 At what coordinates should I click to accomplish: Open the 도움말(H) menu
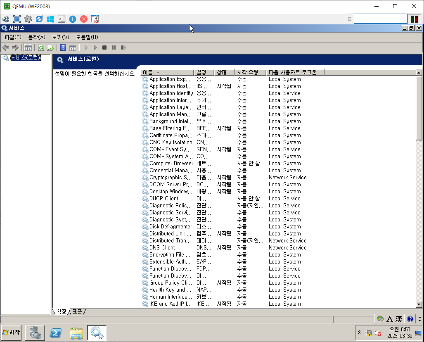tap(87, 37)
